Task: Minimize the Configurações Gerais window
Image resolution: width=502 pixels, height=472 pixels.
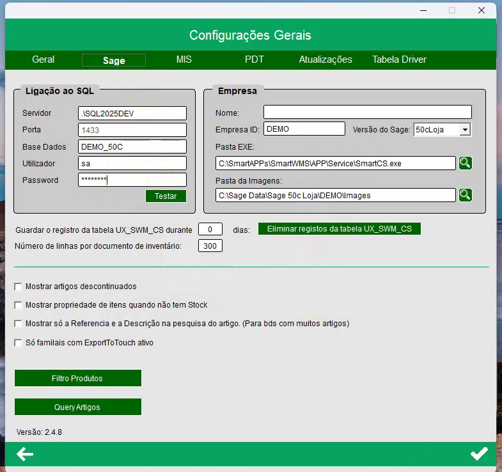Action: click(423, 11)
